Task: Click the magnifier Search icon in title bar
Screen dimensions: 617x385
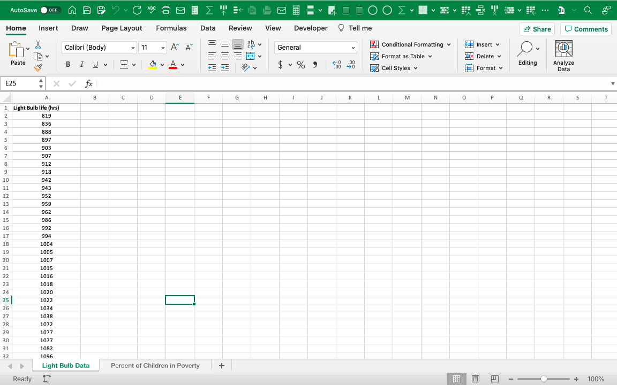Action: [x=588, y=10]
